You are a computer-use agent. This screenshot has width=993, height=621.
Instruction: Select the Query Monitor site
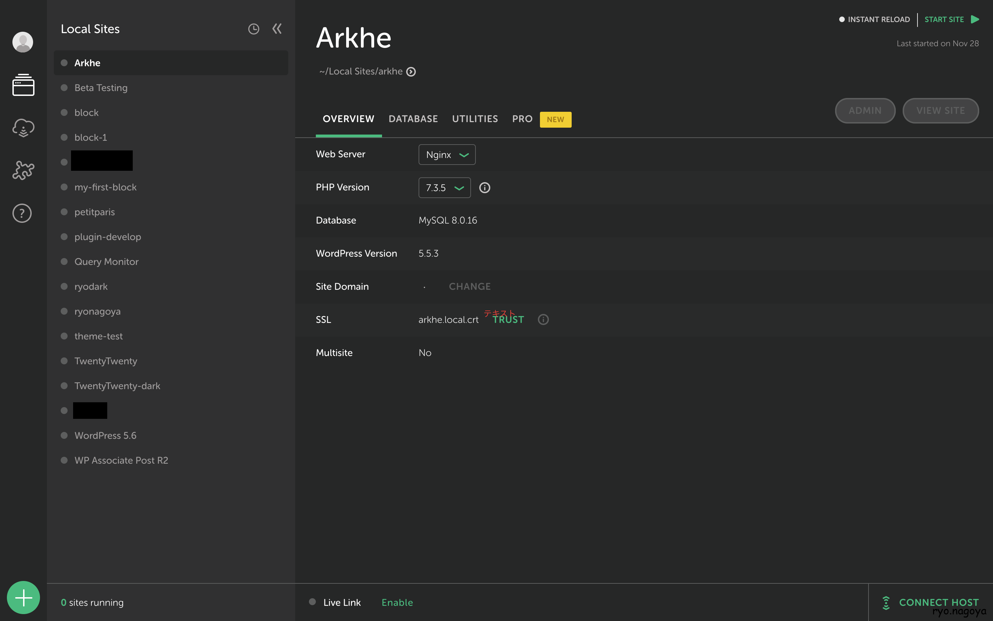pos(106,262)
